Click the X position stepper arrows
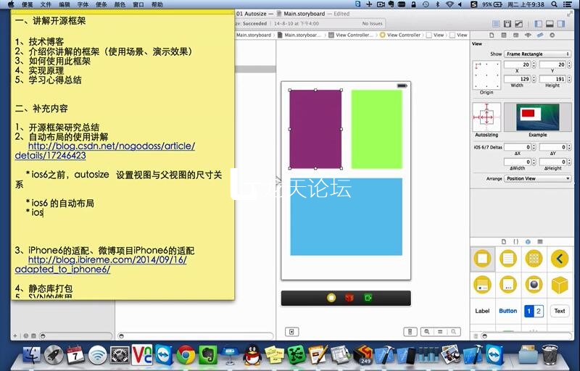 point(534,64)
